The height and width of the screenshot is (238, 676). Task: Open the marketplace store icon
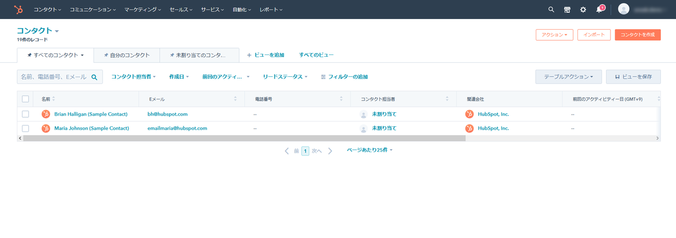567,10
